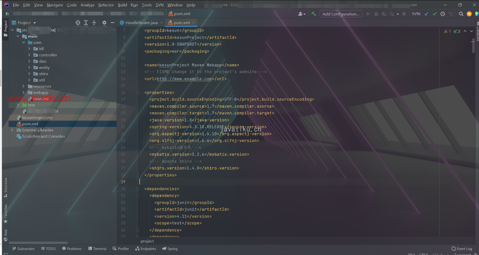Open Terminal tool window
Viewport: 479px width, 255px height.
97,249
